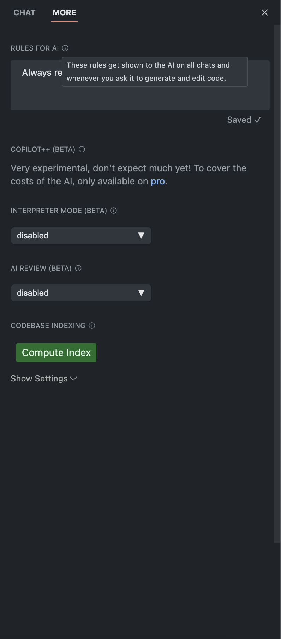Click the CODEBASE INDEXING section heading
The height and width of the screenshot is (639, 281).
pos(48,326)
